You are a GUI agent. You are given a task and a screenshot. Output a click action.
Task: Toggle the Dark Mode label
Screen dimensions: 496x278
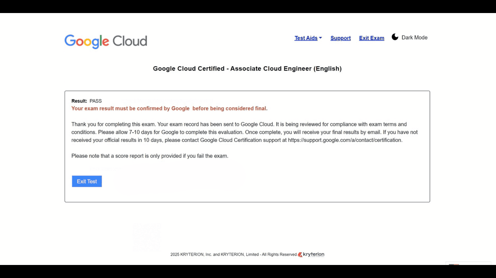point(414,38)
